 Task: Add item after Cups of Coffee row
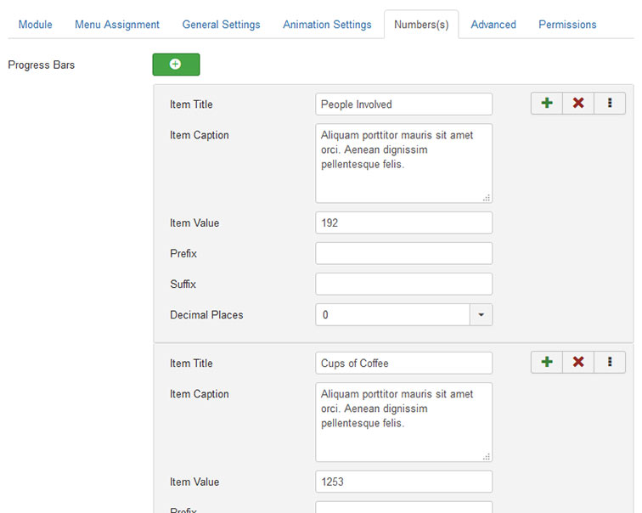click(547, 362)
